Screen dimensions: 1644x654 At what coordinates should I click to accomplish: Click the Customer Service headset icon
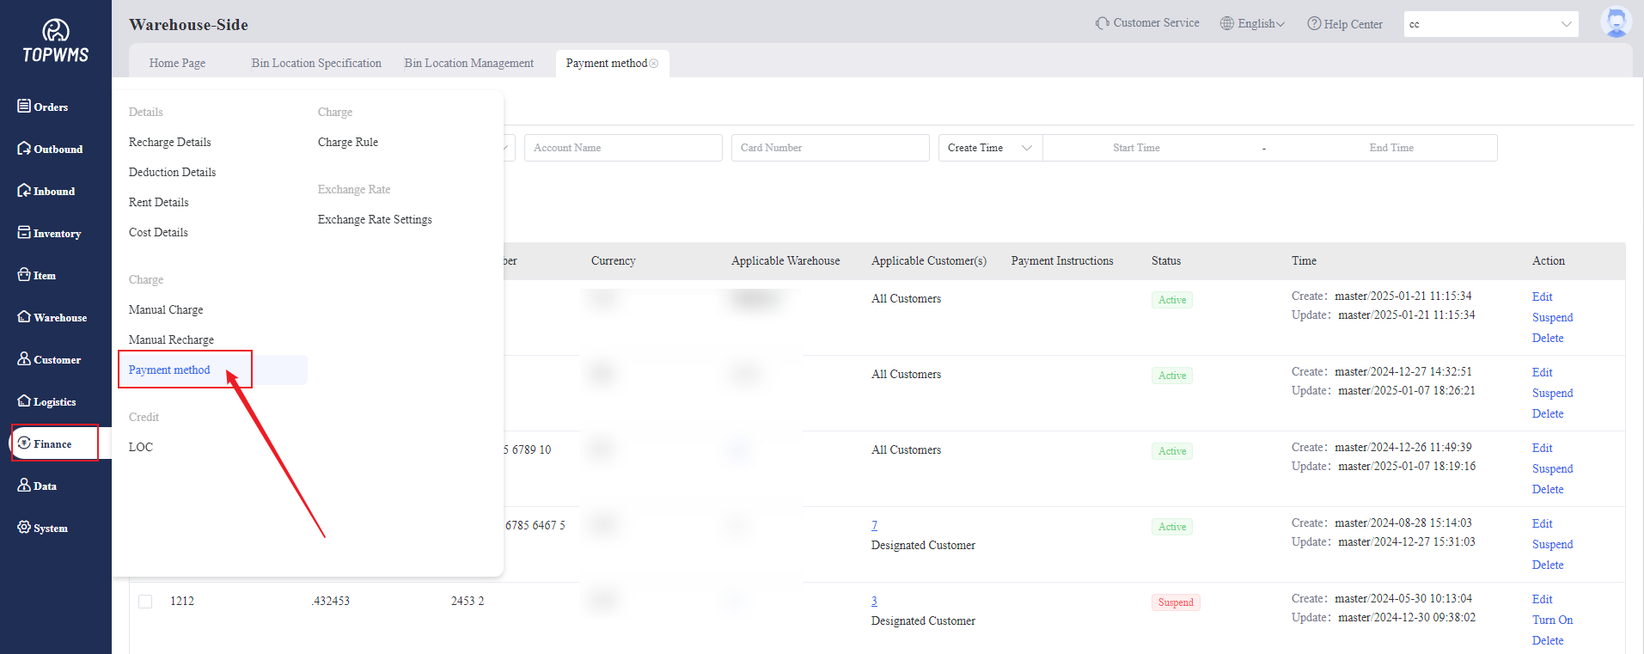click(x=1102, y=23)
